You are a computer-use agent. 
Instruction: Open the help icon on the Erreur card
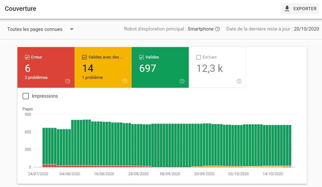point(68,81)
